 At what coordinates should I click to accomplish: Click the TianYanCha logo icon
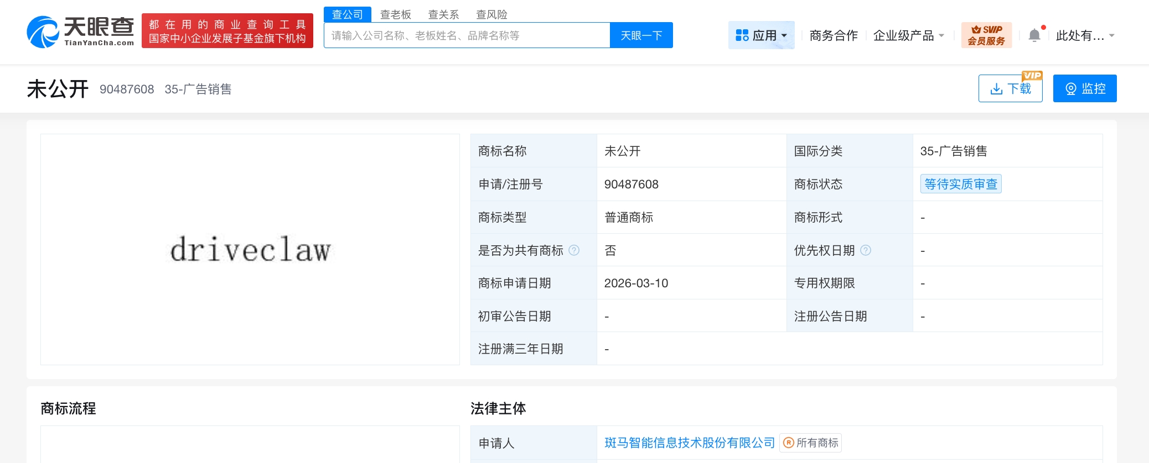[43, 32]
